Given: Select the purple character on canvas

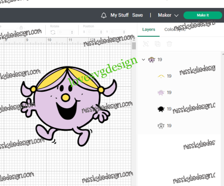Looking at the screenshot, I should (69, 106).
